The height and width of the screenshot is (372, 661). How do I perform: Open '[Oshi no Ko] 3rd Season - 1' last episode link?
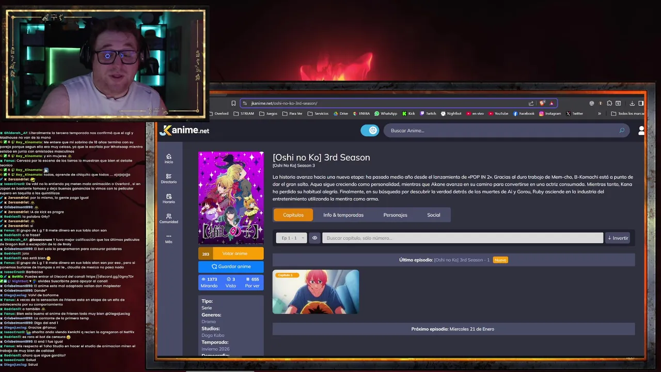coord(462,260)
